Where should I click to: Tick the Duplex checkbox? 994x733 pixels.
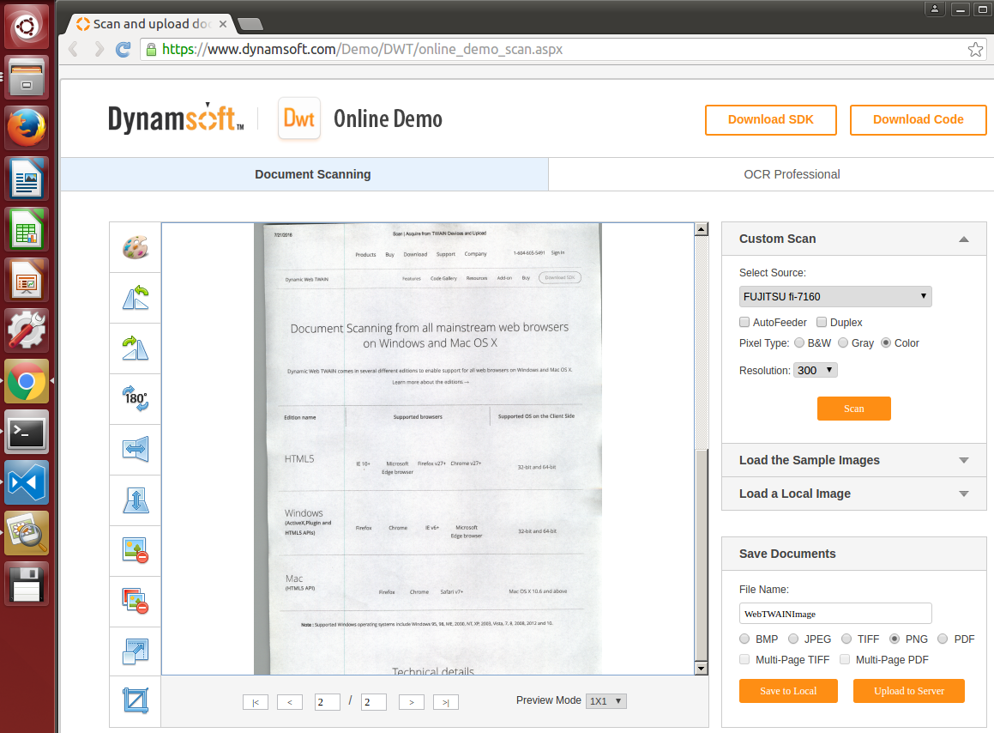[822, 323]
